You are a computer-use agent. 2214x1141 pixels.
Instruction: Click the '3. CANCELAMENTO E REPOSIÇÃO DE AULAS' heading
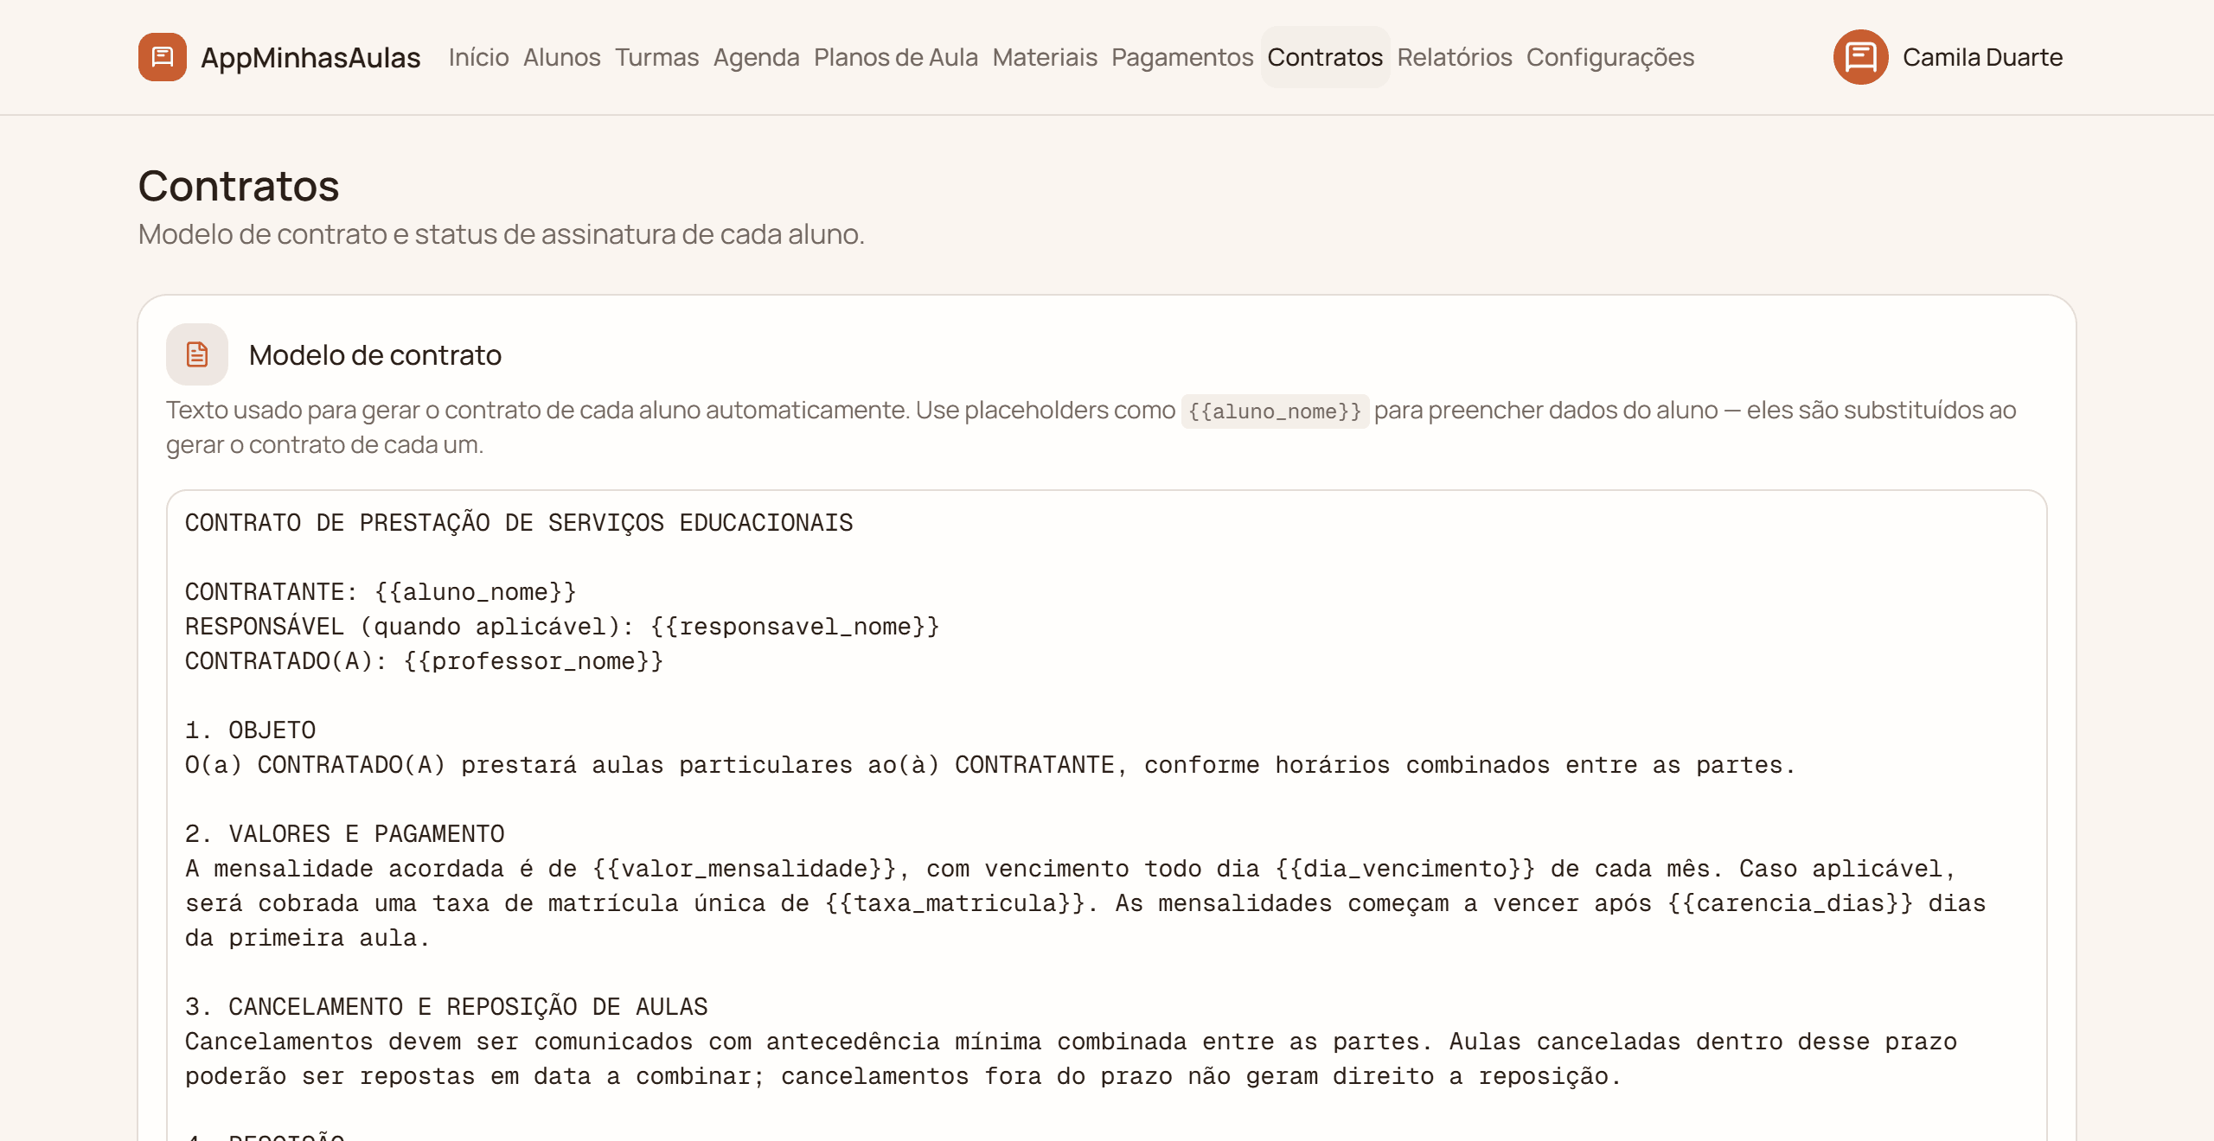pyautogui.click(x=446, y=1007)
